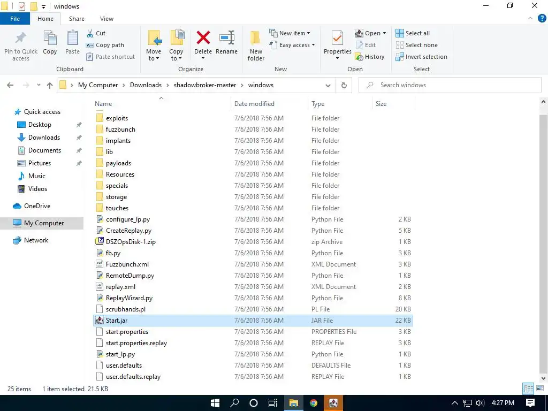Select OneDrive in navigation pane
This screenshot has width=548, height=411.
coord(37,206)
